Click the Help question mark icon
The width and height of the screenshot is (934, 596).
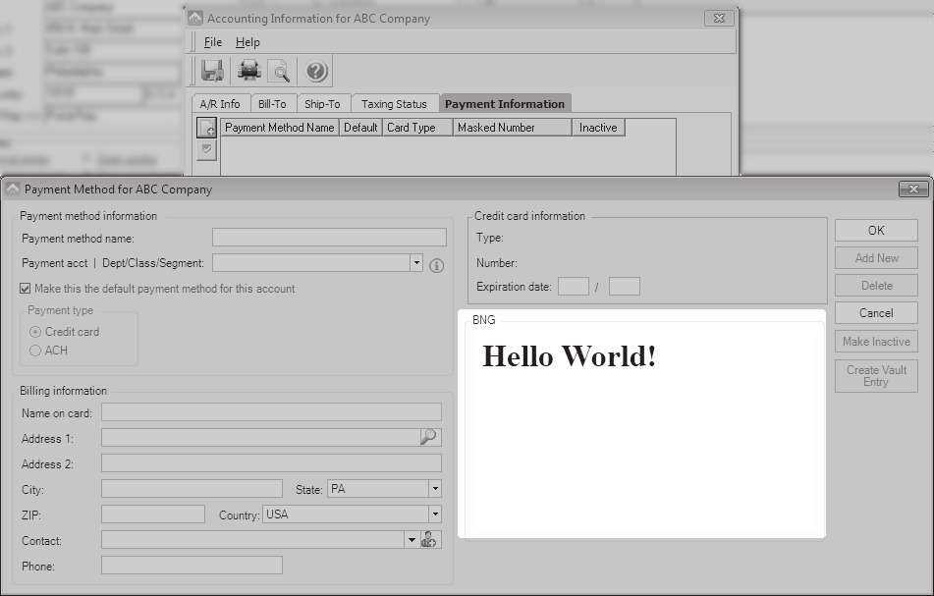(x=316, y=71)
